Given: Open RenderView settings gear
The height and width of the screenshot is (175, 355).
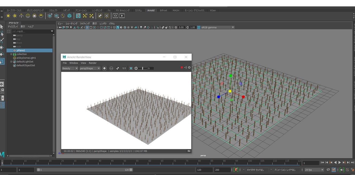Looking at the screenshot, I should pyautogui.click(x=189, y=67).
